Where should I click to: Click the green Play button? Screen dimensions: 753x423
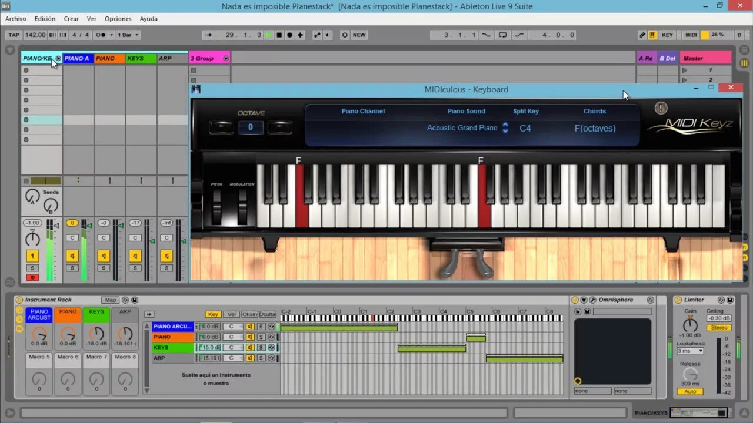point(269,35)
